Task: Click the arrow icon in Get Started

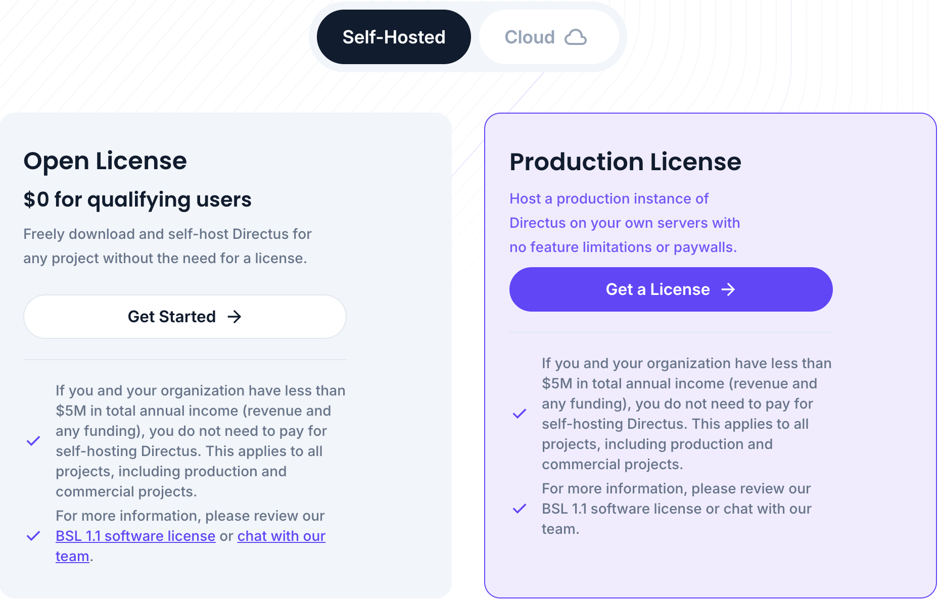Action: (x=234, y=317)
